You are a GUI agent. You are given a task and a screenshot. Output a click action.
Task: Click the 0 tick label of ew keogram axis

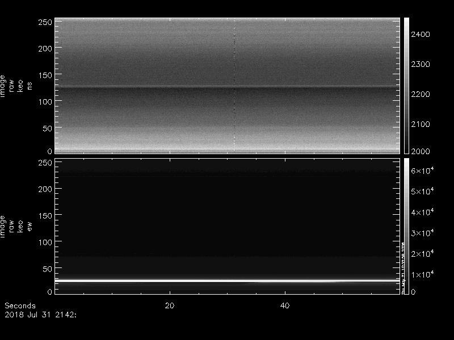click(50, 292)
